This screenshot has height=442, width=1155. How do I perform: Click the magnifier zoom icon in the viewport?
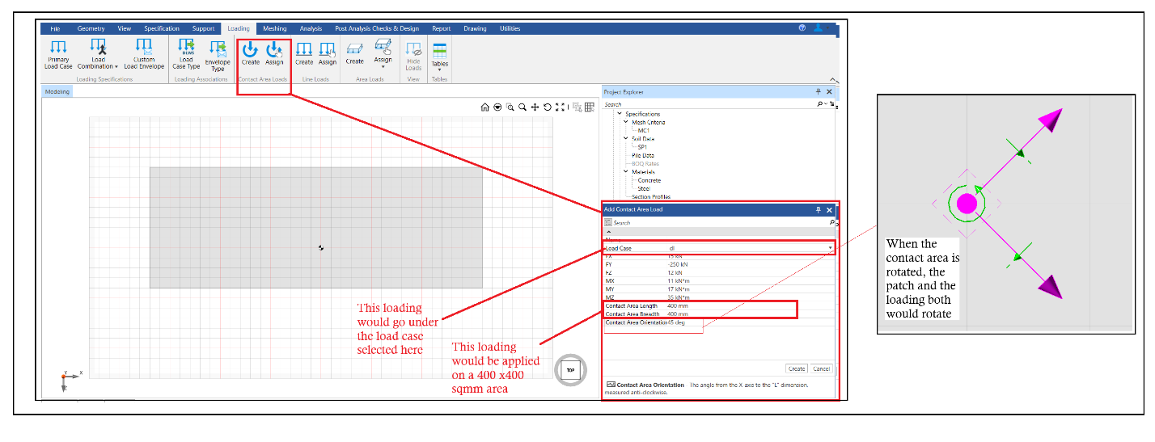point(522,107)
